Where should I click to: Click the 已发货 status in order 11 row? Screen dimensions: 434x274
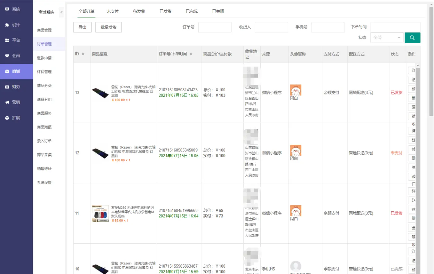coord(397,214)
